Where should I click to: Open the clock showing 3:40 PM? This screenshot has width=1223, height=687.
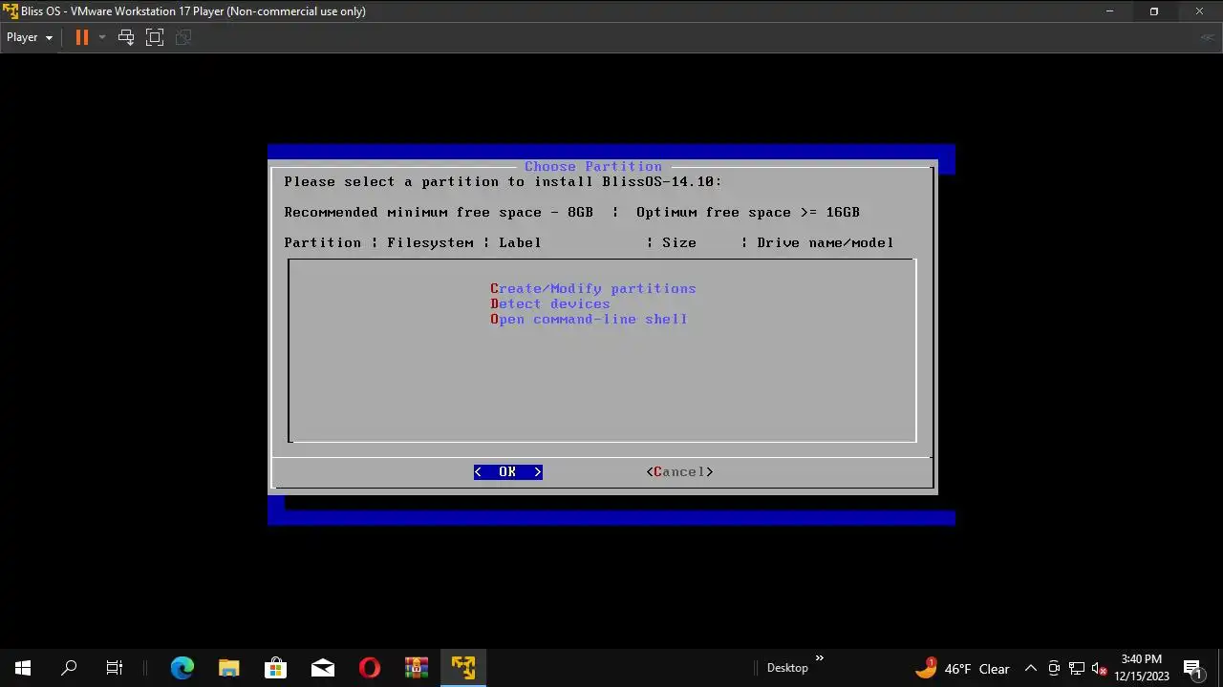click(x=1141, y=668)
